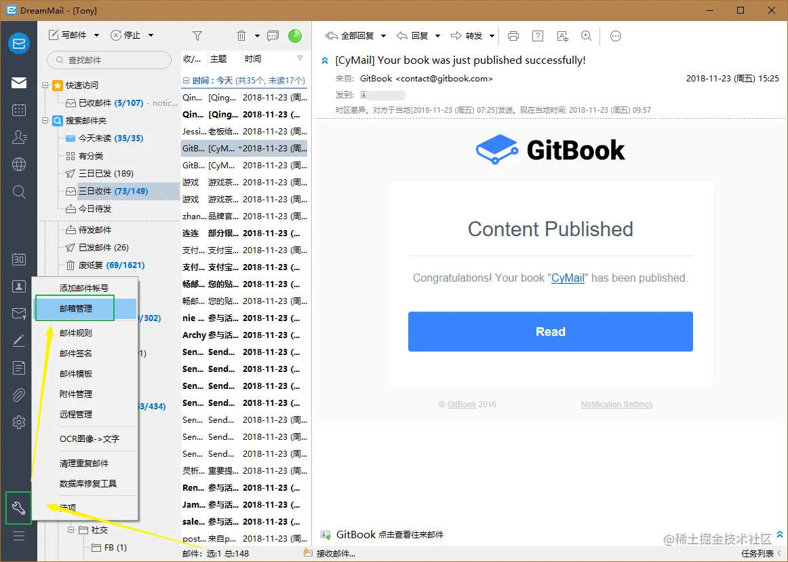Screen dimensions: 788x562
Task: Click GitBook 点击查看往来邮件 at reader bottom
Action: tap(389, 534)
